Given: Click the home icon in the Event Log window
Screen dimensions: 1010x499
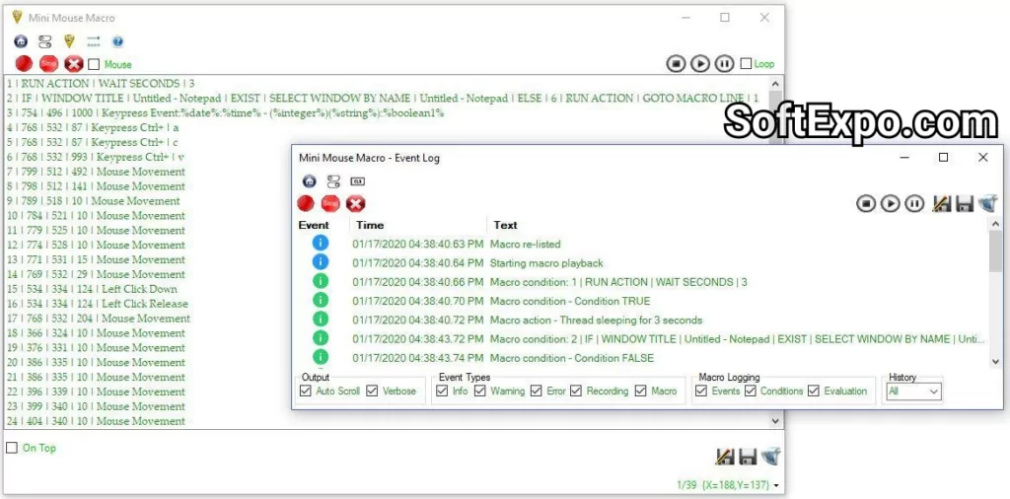Looking at the screenshot, I should point(309,181).
